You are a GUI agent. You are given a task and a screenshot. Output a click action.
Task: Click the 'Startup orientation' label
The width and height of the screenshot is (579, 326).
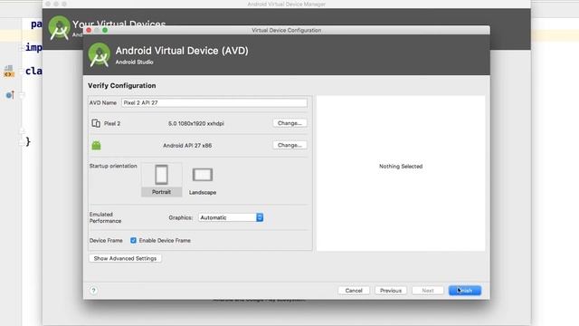[113, 166]
